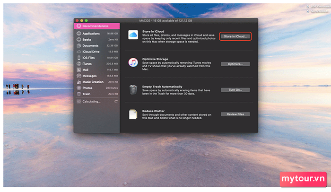Open the Screenshots desktop item
The image size is (331, 192).
click(x=318, y=11)
